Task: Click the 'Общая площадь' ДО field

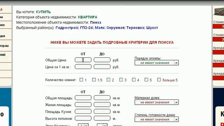Action: (x=102, y=98)
